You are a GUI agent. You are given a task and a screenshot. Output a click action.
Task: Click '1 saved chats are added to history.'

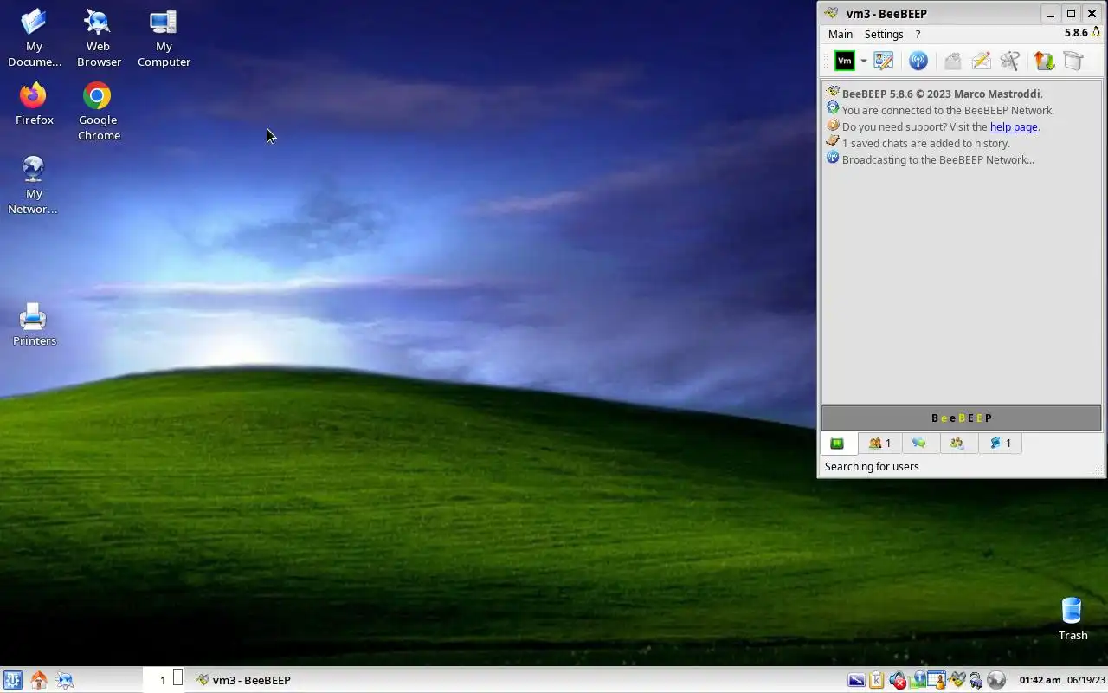click(x=925, y=144)
